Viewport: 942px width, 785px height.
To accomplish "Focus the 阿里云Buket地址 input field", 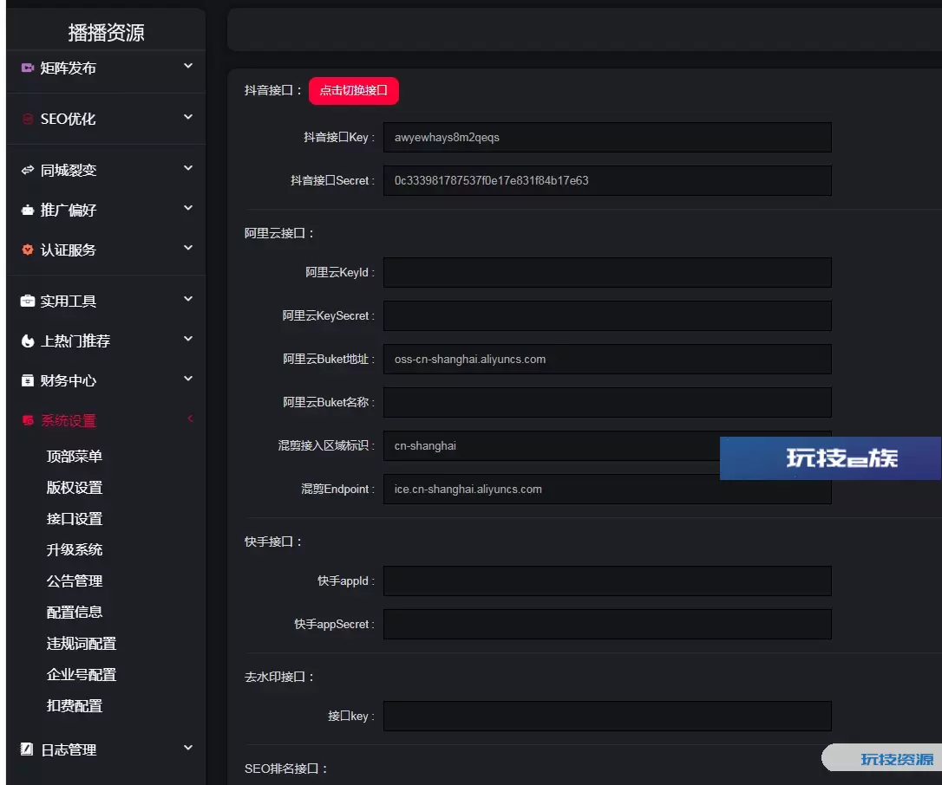I will pyautogui.click(x=607, y=359).
